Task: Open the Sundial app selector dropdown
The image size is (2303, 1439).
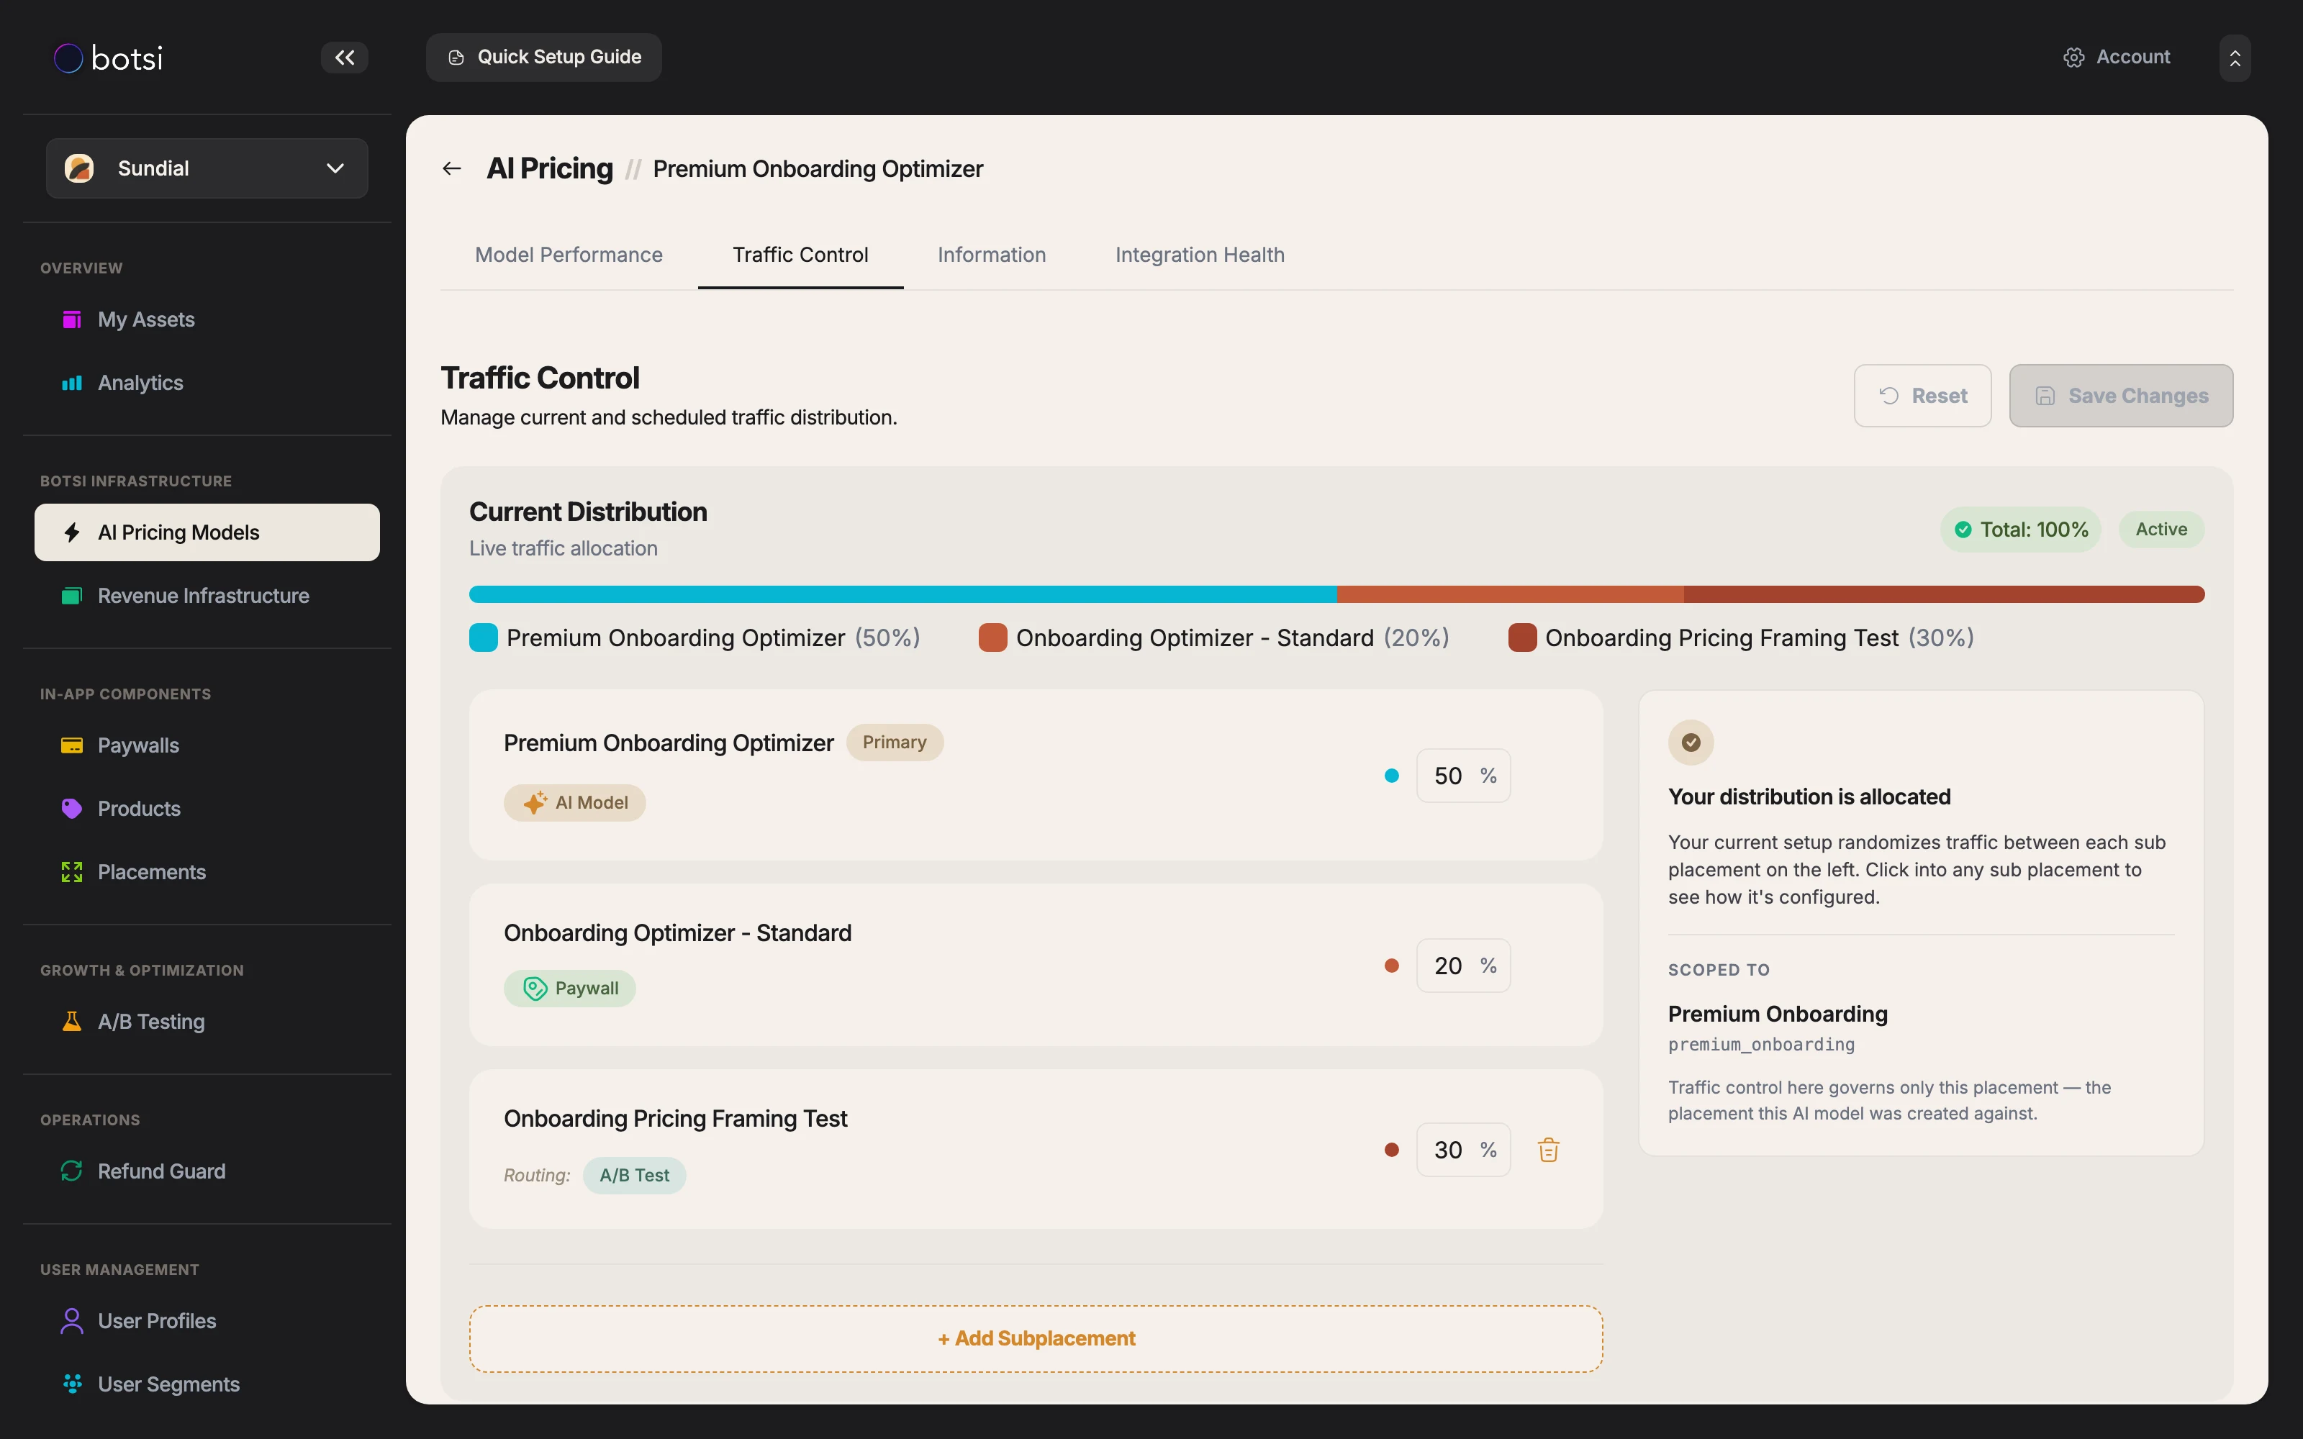Action: coord(207,168)
